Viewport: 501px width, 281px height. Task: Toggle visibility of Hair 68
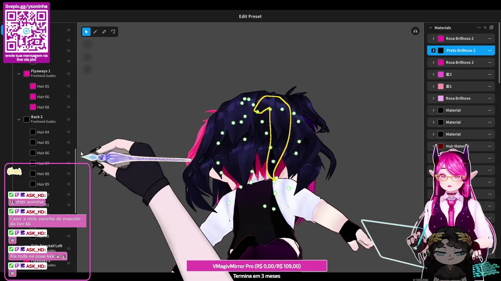(68, 107)
